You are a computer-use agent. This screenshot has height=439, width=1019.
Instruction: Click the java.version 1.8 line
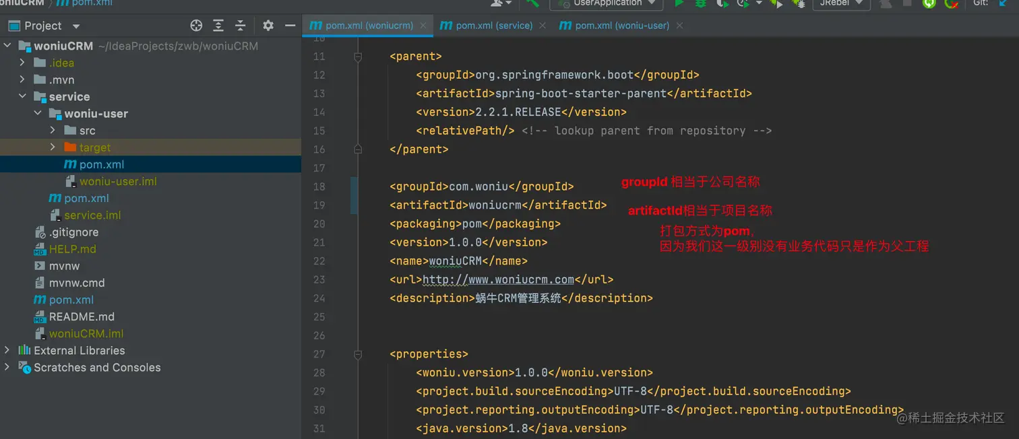521,428
